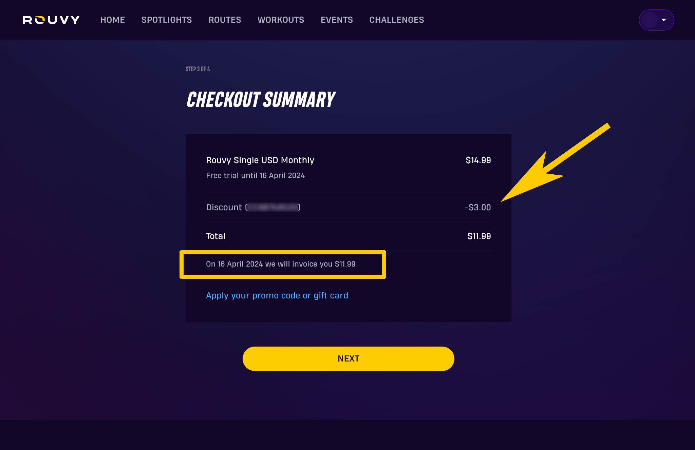Open the Workouts menu item

[x=281, y=20]
